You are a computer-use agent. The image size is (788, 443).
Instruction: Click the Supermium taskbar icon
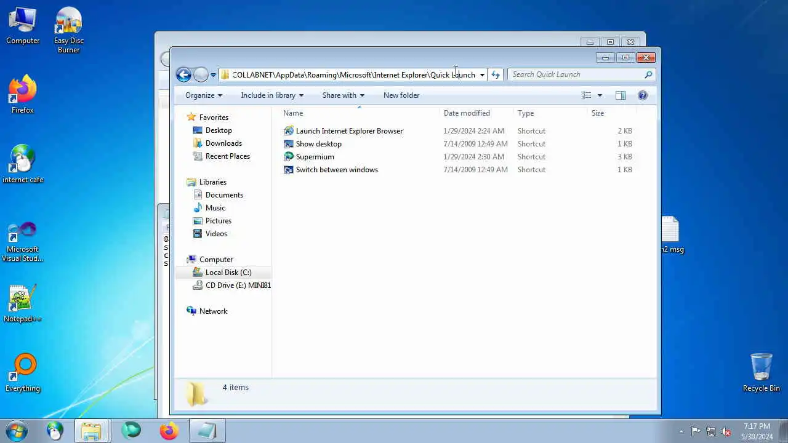click(131, 431)
